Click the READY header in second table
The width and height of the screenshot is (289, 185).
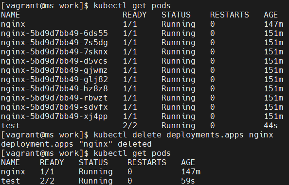pos(52,163)
